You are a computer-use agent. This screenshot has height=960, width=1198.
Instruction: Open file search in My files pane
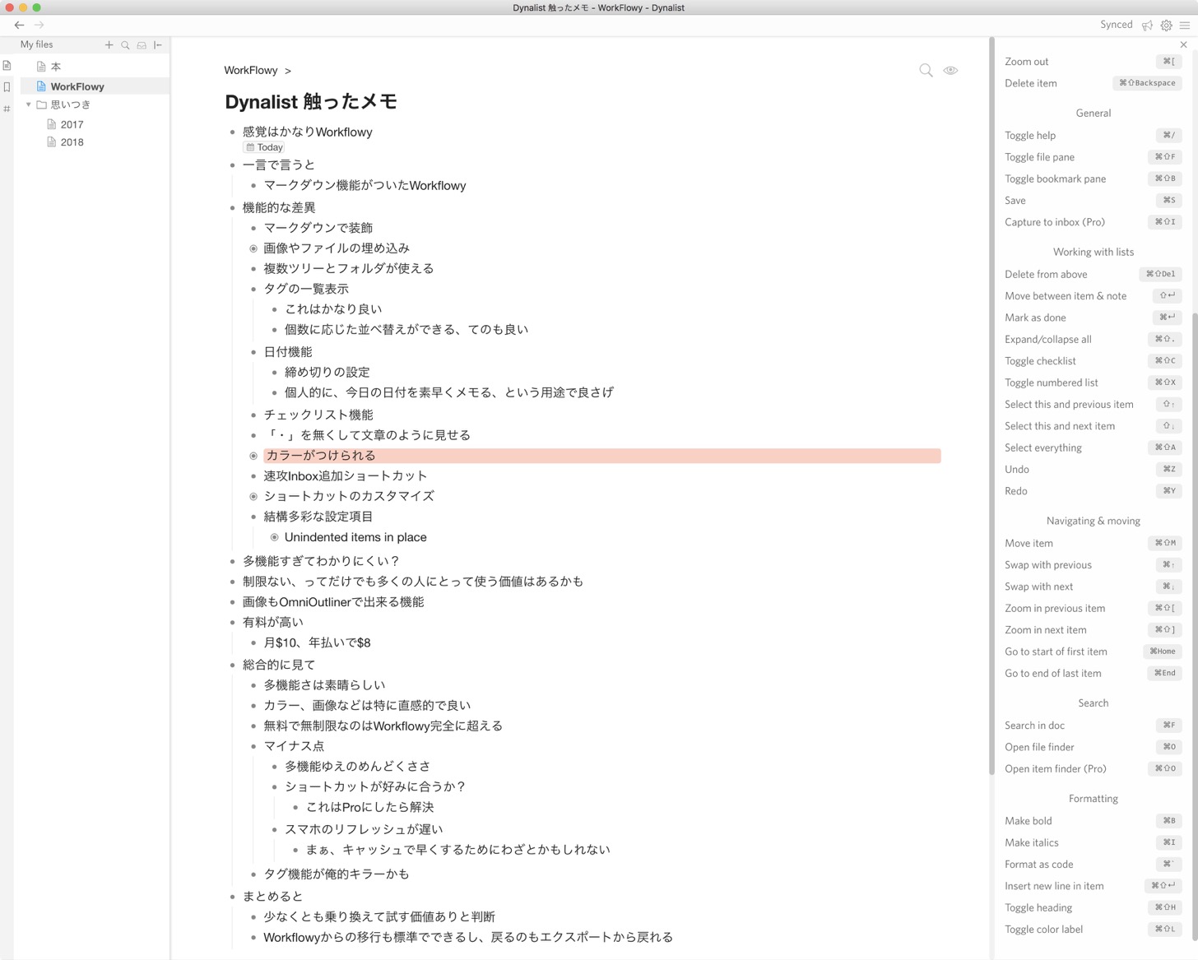click(125, 45)
